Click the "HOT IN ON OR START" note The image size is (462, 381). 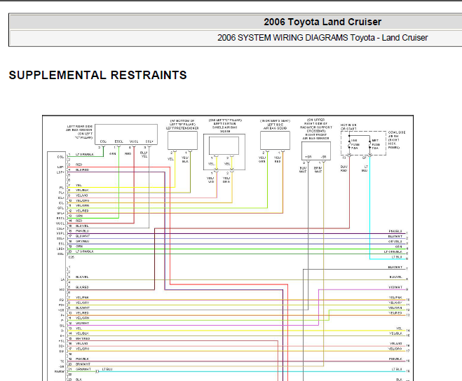pyautogui.click(x=348, y=127)
